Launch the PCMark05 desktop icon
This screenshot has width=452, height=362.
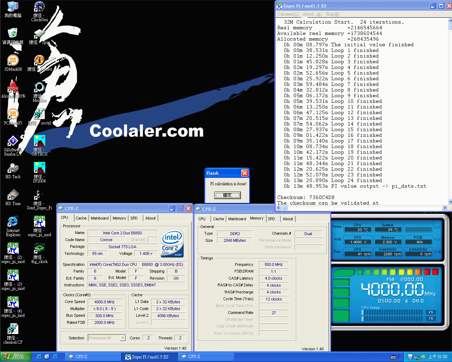[x=13, y=117]
